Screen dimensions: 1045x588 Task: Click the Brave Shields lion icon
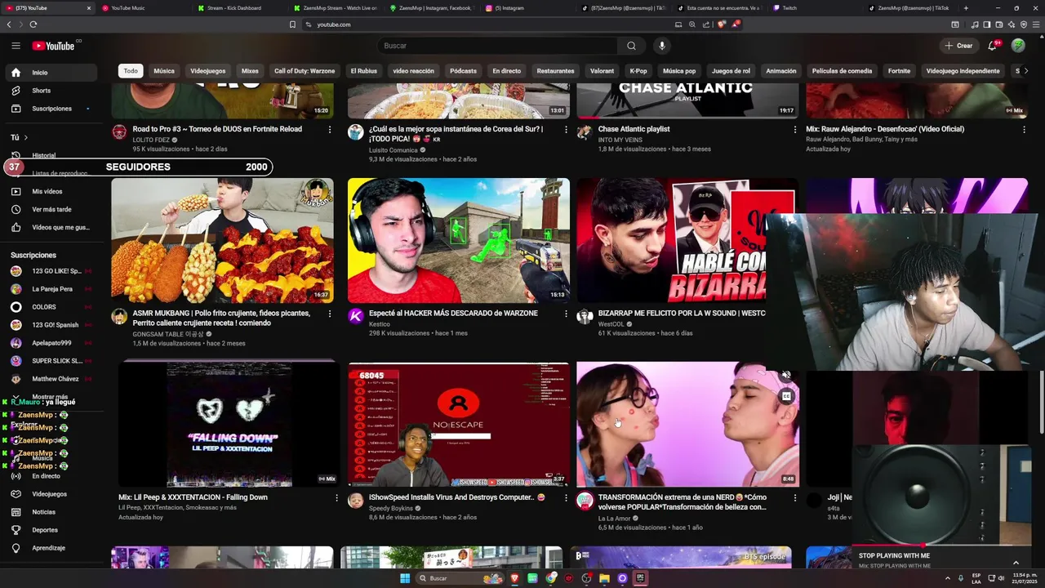722,24
